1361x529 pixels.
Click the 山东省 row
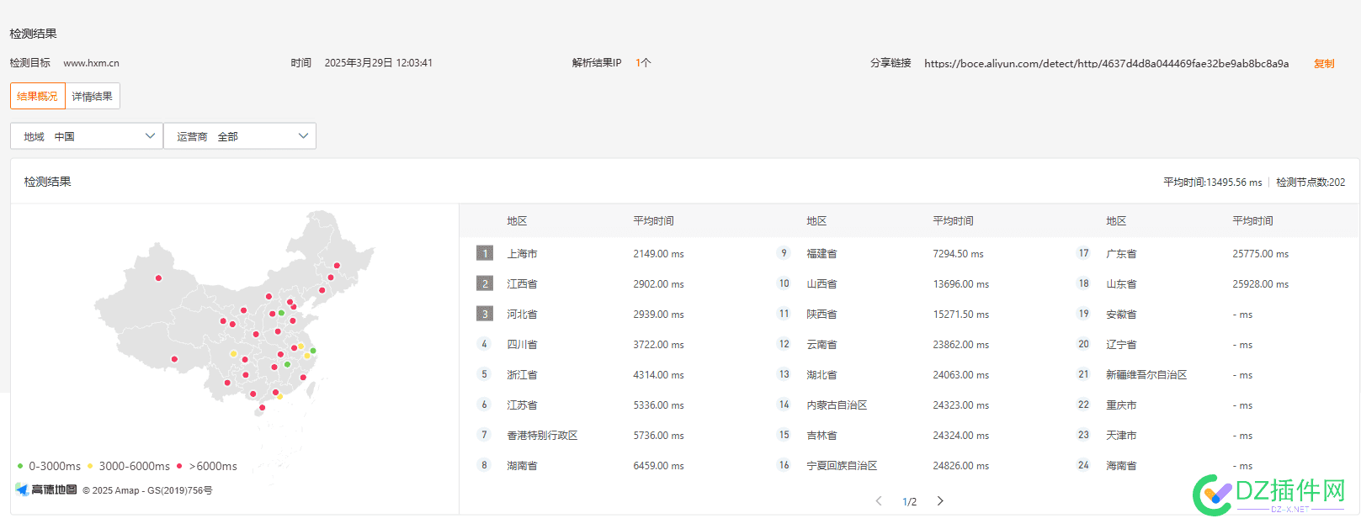click(1209, 283)
